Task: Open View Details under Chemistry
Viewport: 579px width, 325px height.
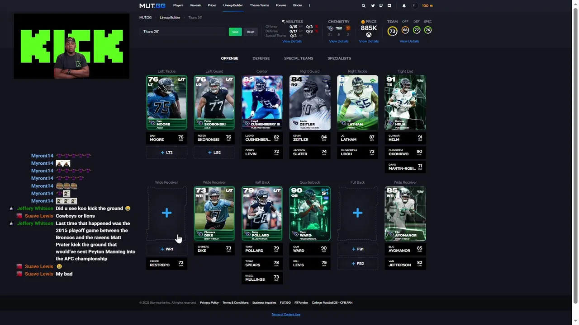Action: [x=339, y=41]
